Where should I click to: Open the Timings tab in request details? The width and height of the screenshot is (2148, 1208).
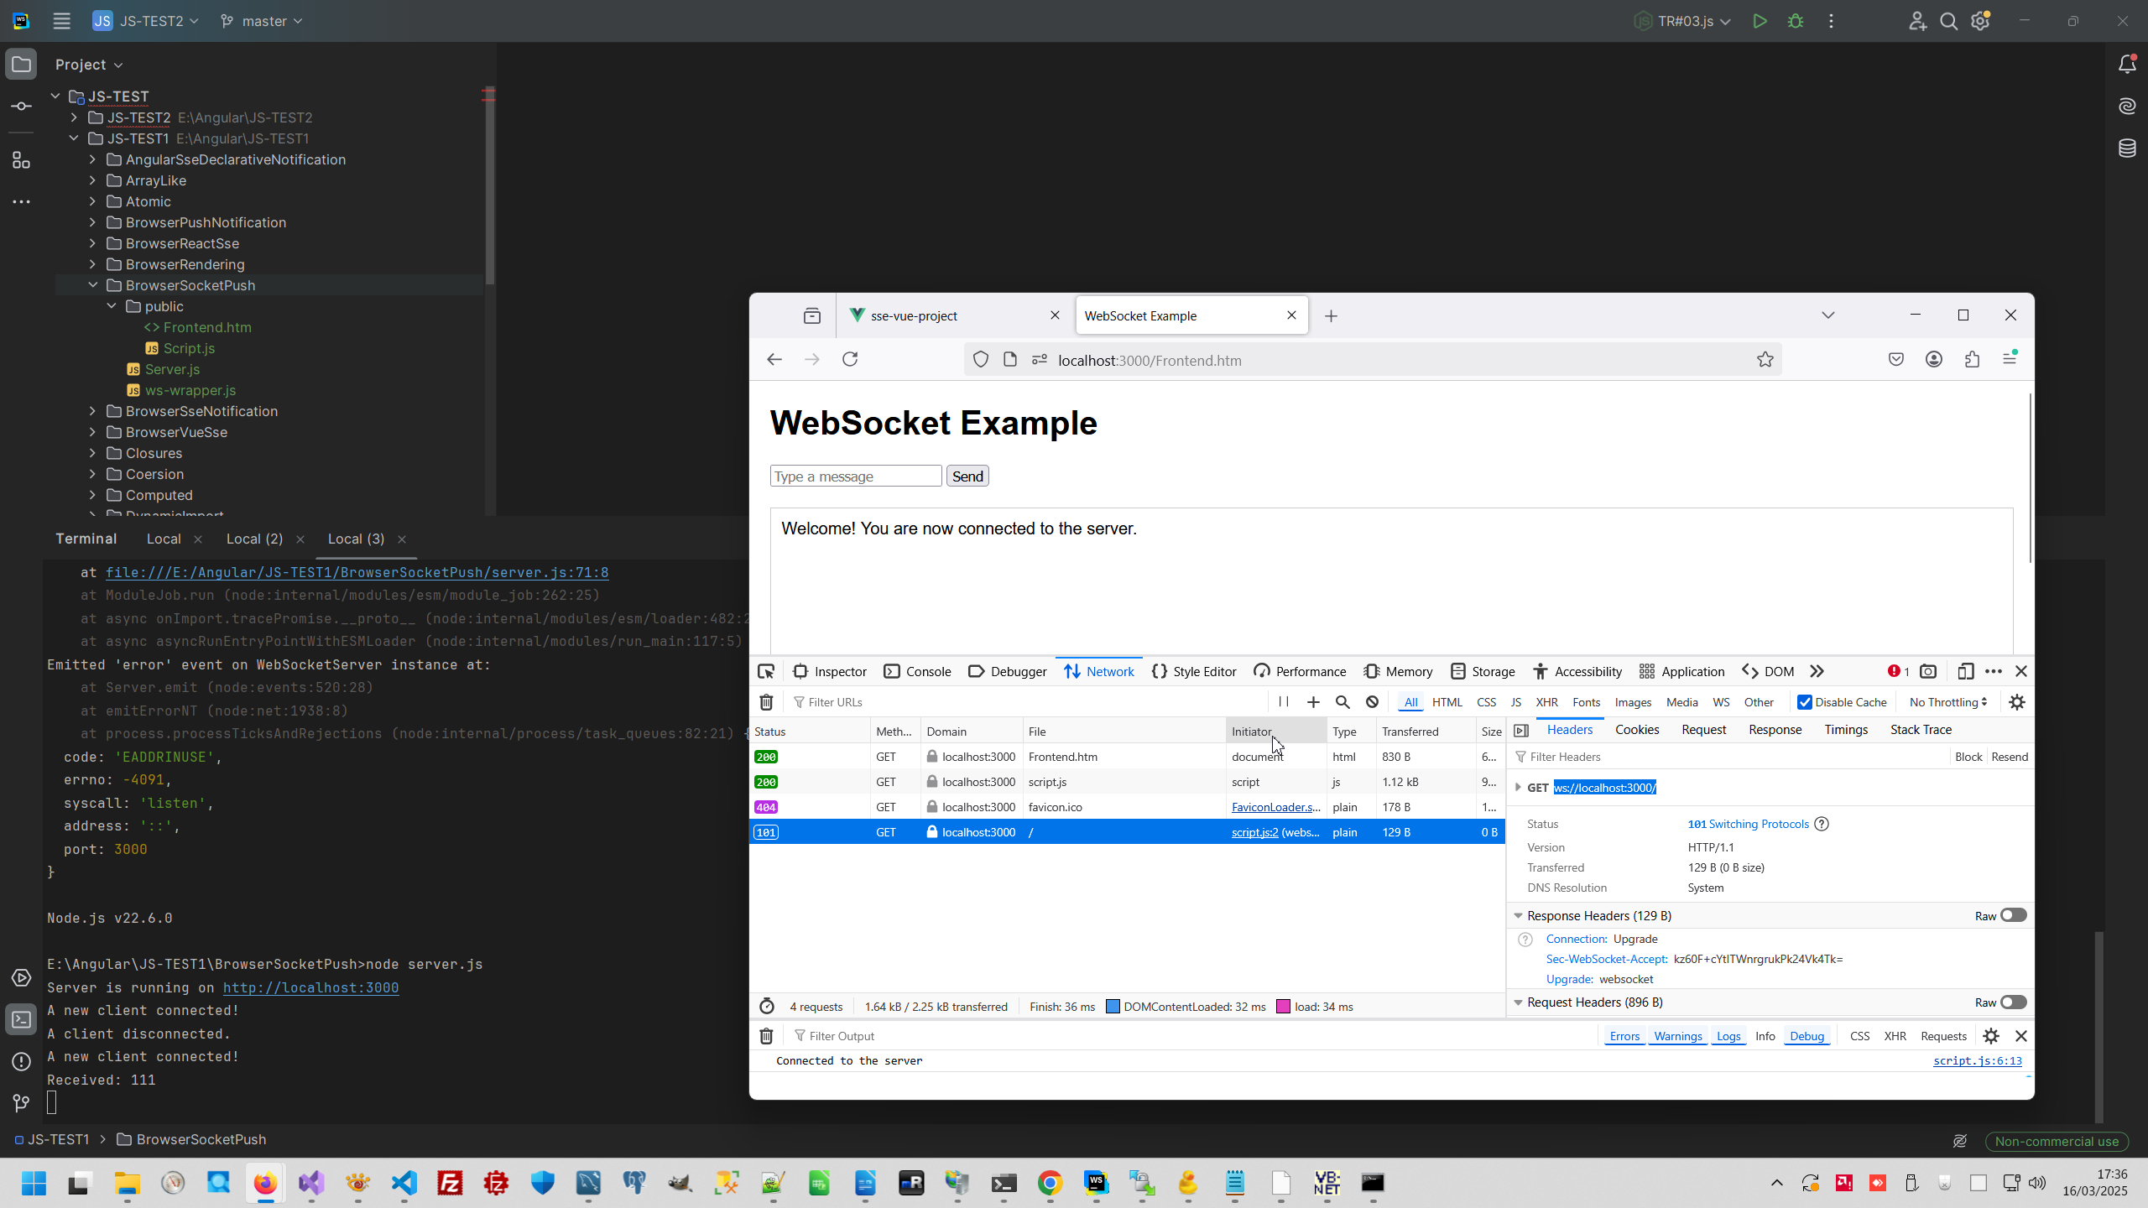tap(1845, 730)
